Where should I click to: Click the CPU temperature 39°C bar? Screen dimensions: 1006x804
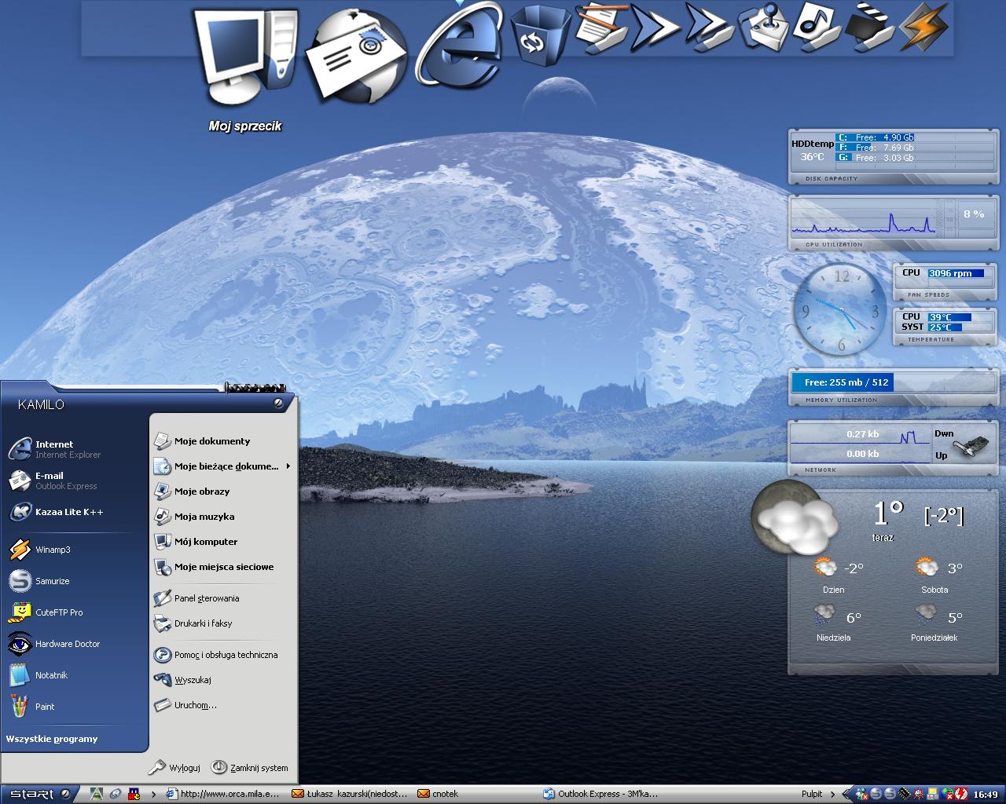(949, 317)
